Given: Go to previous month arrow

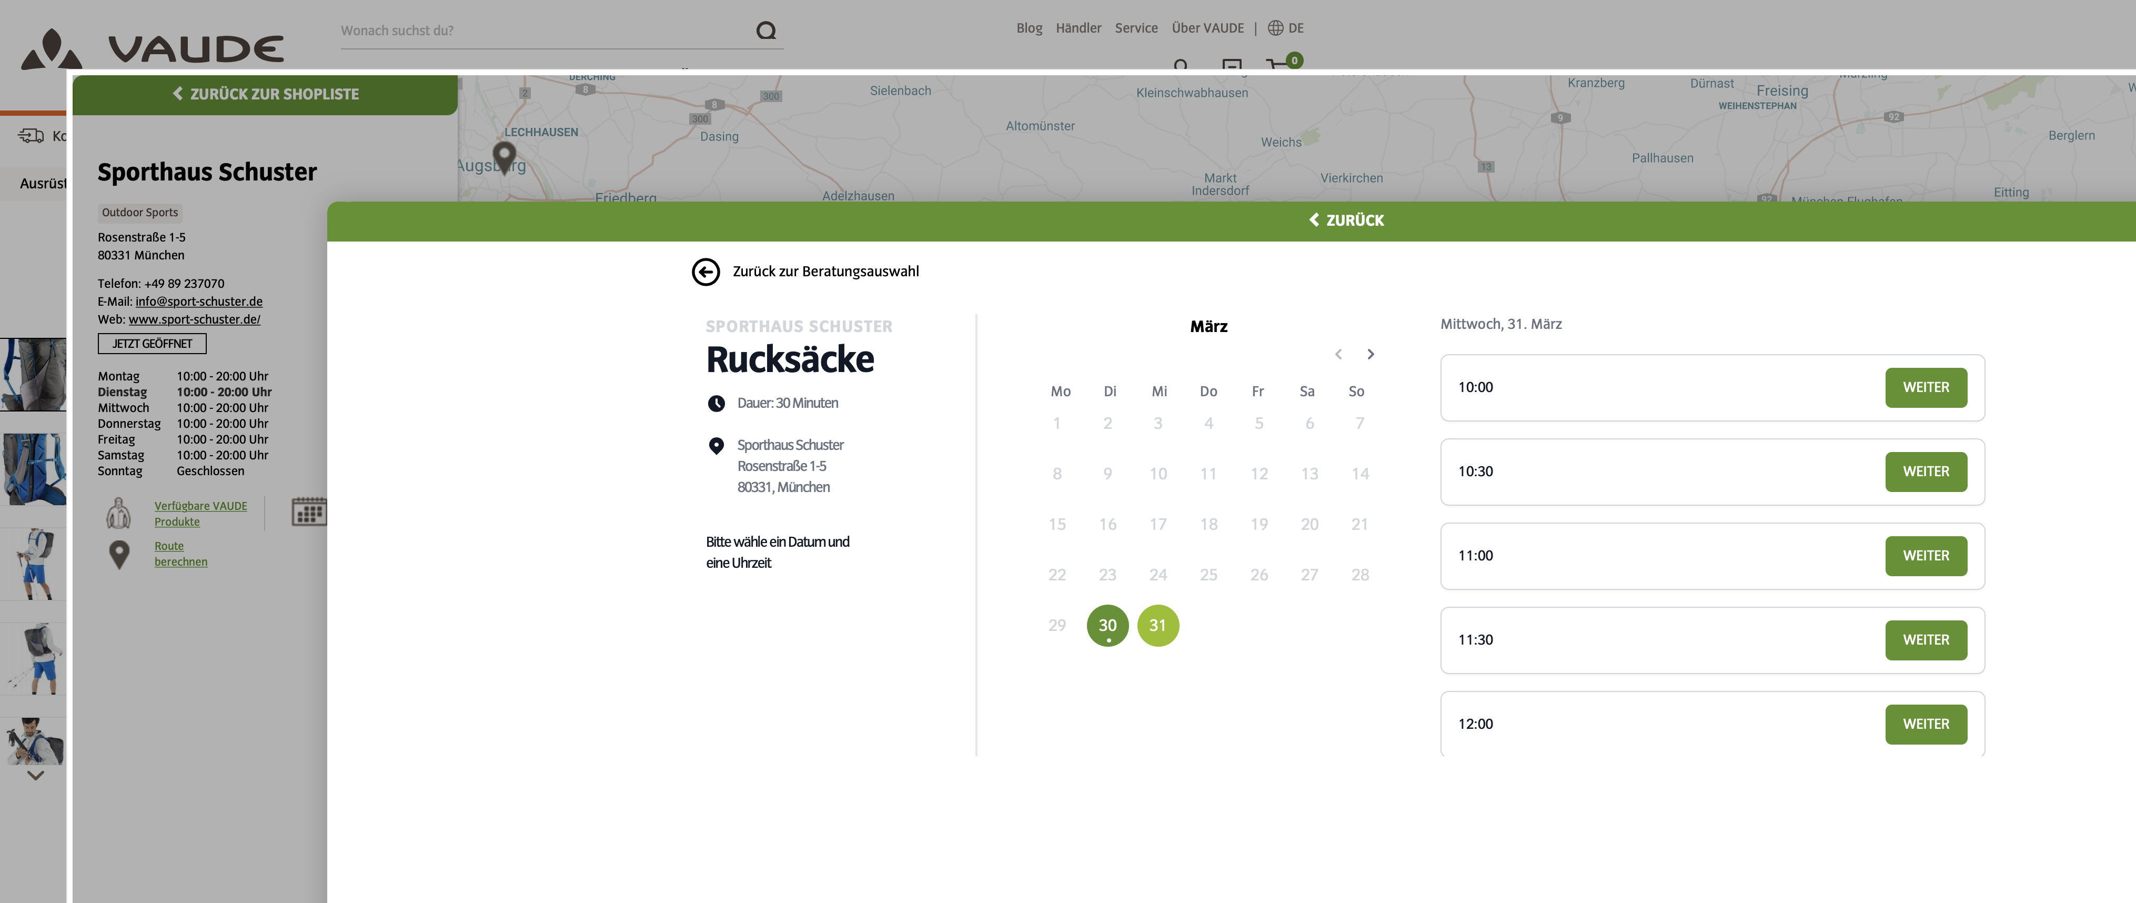Looking at the screenshot, I should 1338,354.
